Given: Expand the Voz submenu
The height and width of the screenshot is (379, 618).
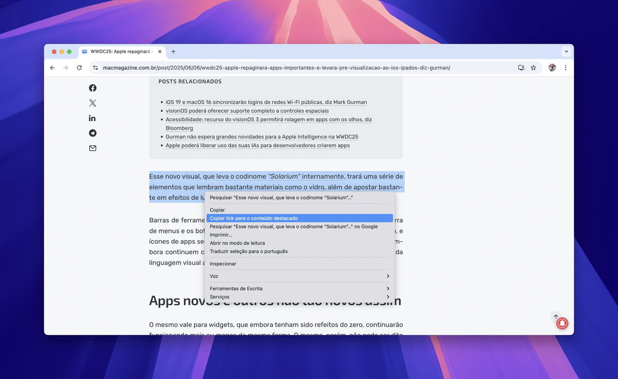Looking at the screenshot, I should [300, 276].
